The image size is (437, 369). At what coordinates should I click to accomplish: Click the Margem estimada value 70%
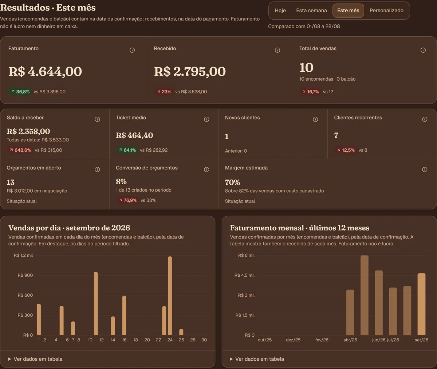(x=232, y=182)
